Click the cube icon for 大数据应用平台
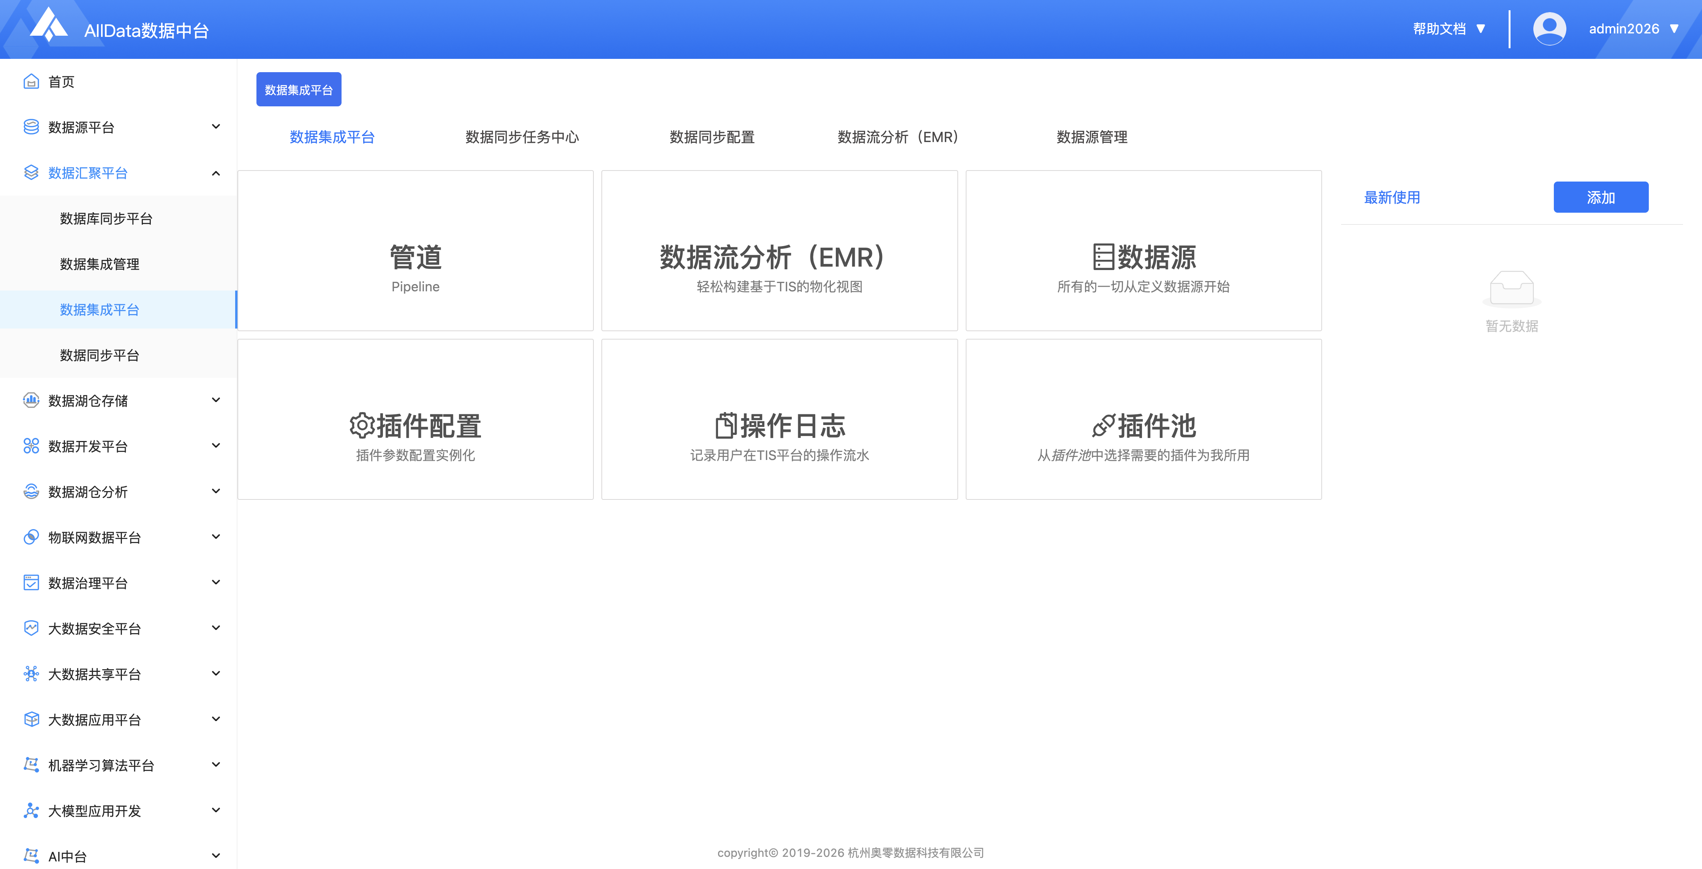Screen dimensions: 1702x869 pyautogui.click(x=31, y=719)
